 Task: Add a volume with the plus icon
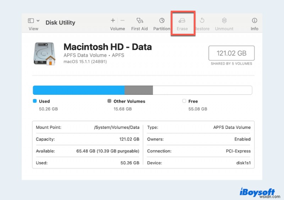[x=113, y=21]
